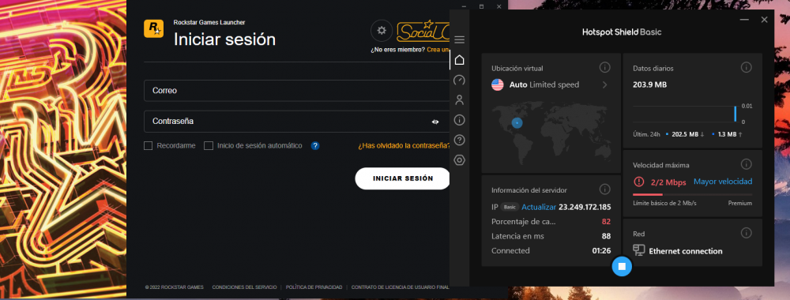790x300 pixels.
Task: Click the Rockstar Games logo icon
Action: 153,28
